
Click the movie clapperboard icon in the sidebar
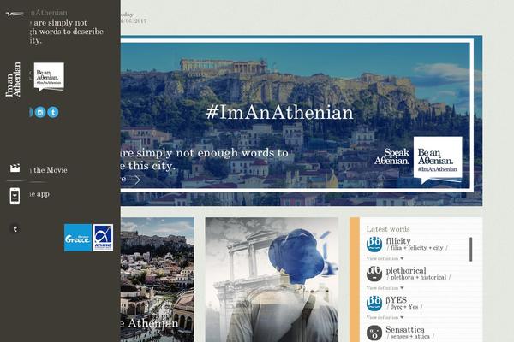point(15,168)
